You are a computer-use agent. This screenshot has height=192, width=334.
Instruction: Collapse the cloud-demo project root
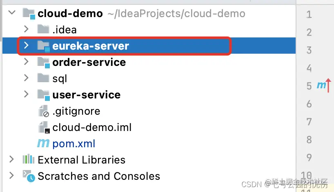[x=12, y=13]
